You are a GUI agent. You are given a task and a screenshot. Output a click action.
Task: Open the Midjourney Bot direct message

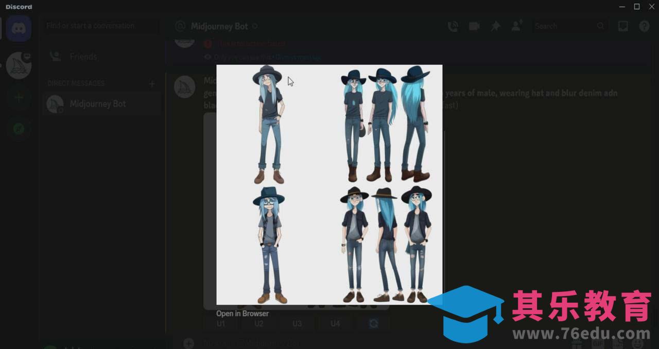coord(98,104)
